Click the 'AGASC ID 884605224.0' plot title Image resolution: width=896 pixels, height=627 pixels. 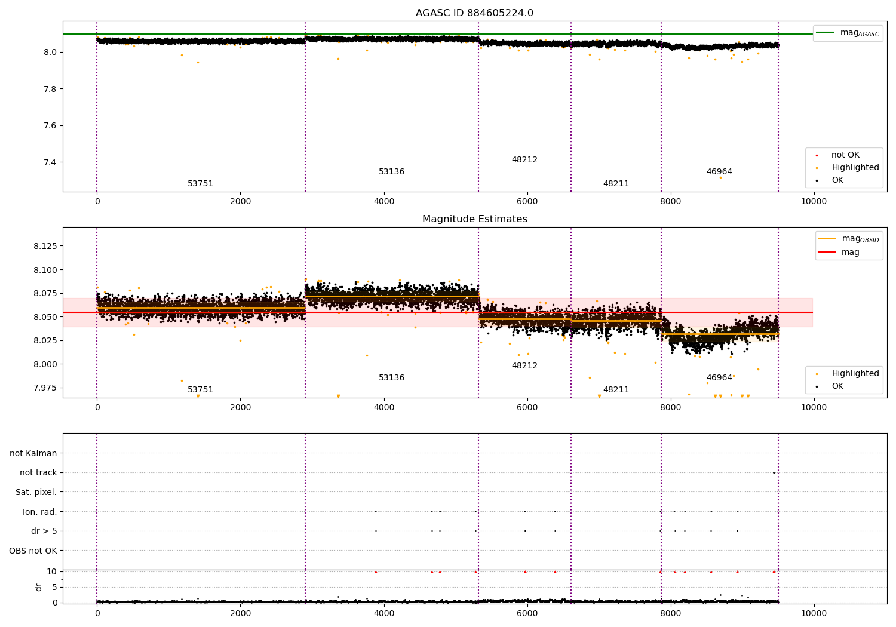click(474, 13)
